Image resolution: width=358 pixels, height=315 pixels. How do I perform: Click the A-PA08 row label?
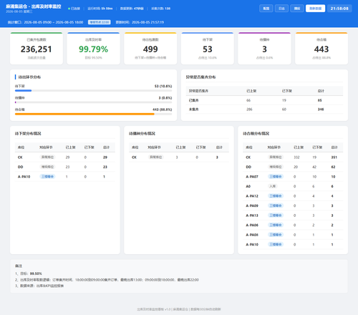[x=252, y=235]
